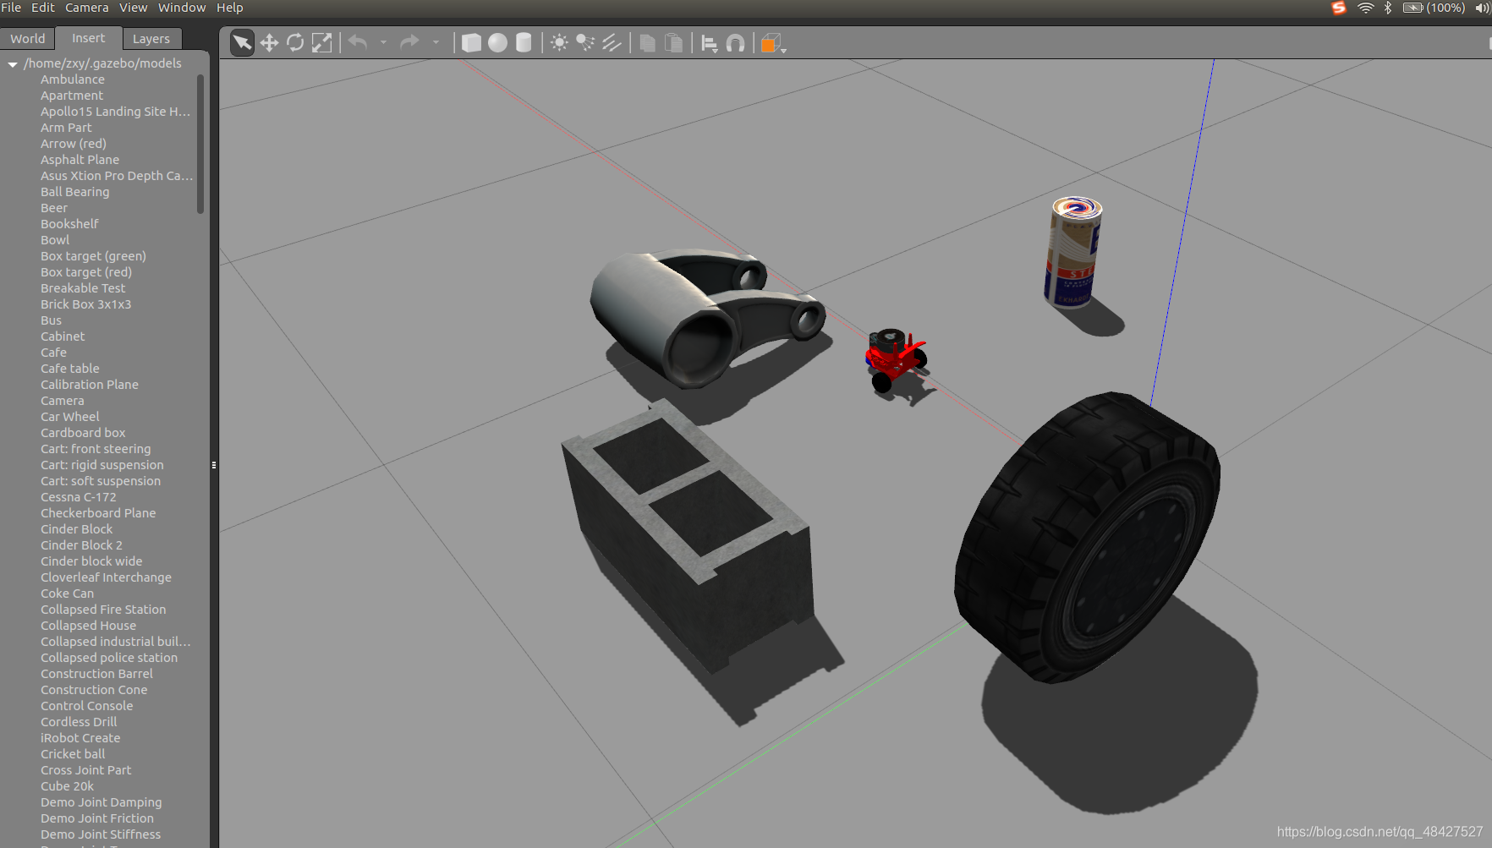The width and height of the screenshot is (1492, 848).
Task: Click the red robot model in scene
Action: [895, 359]
